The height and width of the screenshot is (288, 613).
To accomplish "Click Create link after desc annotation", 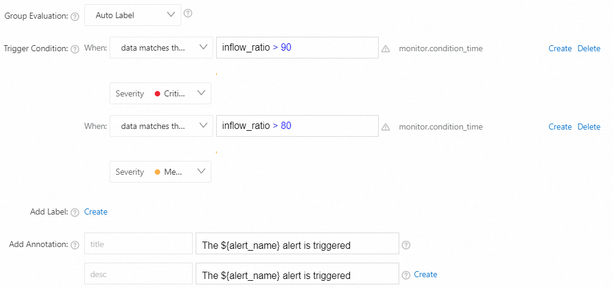I will coord(426,274).
